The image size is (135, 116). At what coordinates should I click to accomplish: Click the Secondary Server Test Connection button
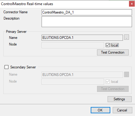(x=113, y=89)
